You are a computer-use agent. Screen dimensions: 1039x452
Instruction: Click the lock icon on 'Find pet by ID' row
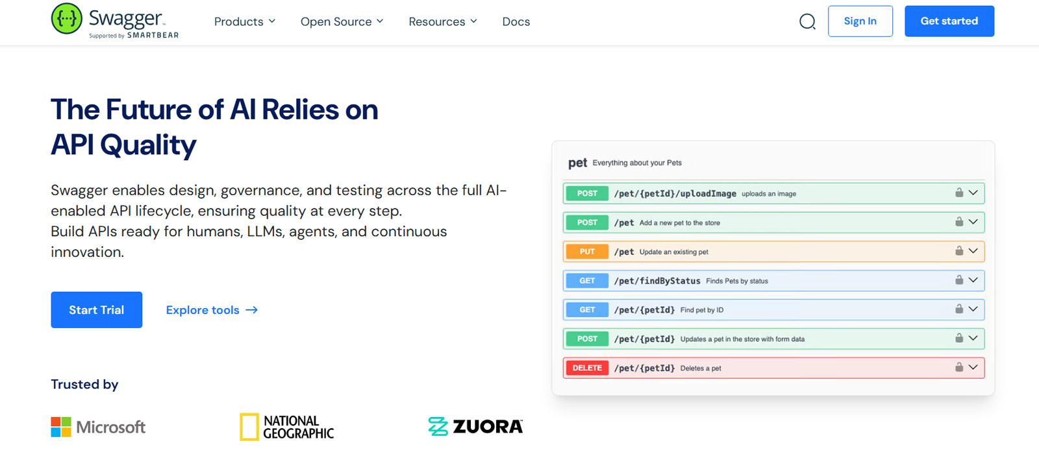coord(959,309)
